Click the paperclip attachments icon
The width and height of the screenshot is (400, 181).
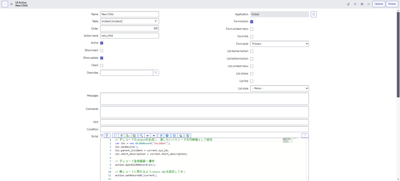(x=348, y=4)
